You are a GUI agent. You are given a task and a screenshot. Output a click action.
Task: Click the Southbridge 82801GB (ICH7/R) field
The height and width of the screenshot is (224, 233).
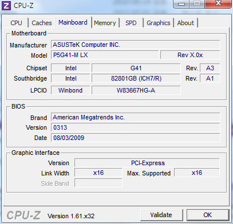coord(136,78)
